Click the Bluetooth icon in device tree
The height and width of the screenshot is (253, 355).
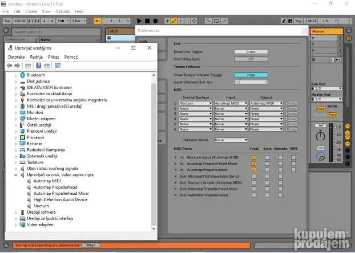click(22, 75)
